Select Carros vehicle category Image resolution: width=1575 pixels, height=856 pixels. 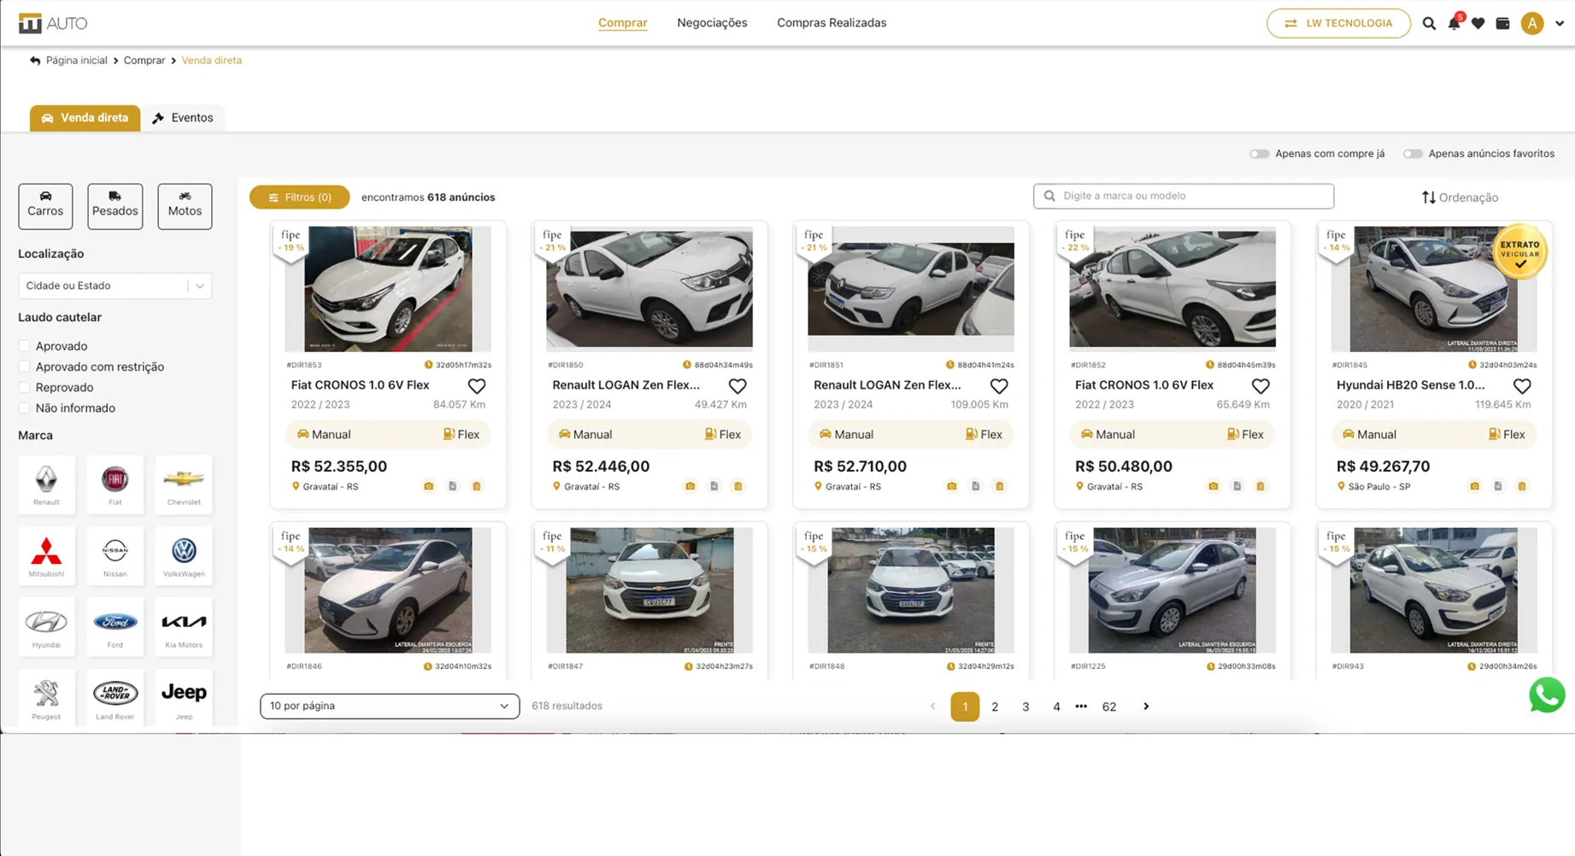45,206
